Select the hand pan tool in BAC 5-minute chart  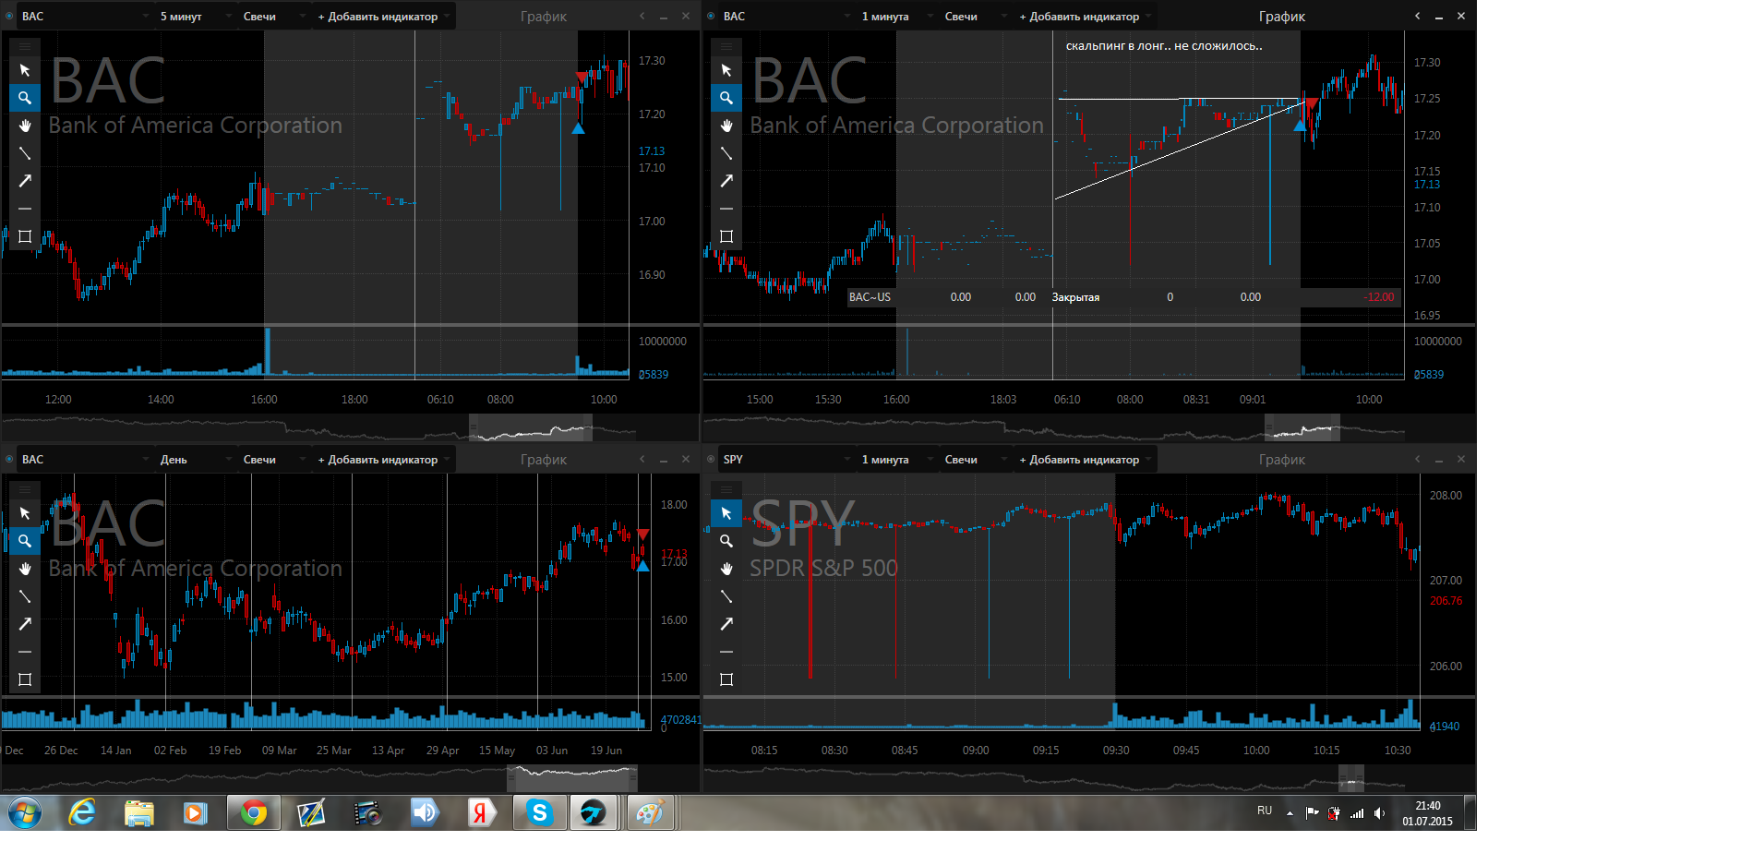[25, 126]
